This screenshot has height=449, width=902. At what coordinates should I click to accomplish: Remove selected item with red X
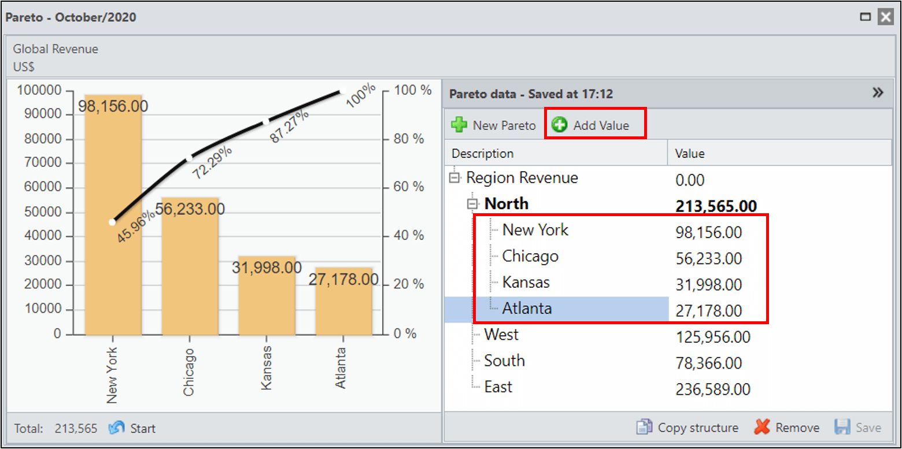(x=763, y=428)
